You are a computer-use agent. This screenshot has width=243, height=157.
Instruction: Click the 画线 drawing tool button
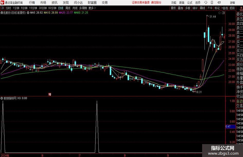click(x=202, y=8)
